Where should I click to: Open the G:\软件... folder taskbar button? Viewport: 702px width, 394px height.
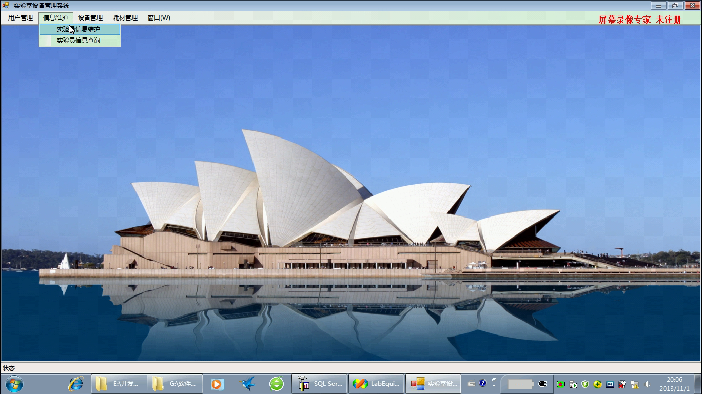click(x=175, y=383)
